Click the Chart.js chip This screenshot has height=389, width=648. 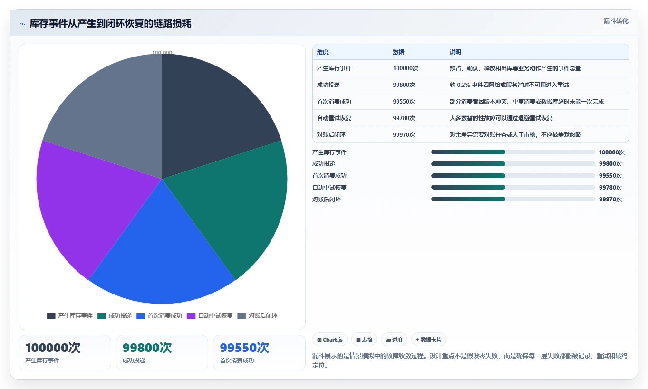[x=330, y=340]
